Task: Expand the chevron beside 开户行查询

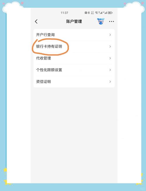Action: click(x=110, y=35)
